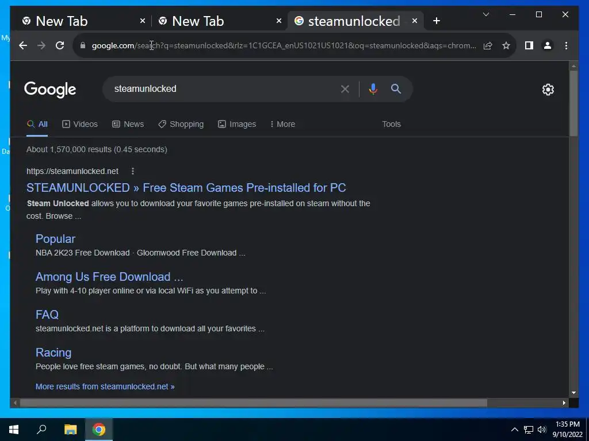
Task: Click the vertical scrollbar thumb
Action: (x=573, y=103)
